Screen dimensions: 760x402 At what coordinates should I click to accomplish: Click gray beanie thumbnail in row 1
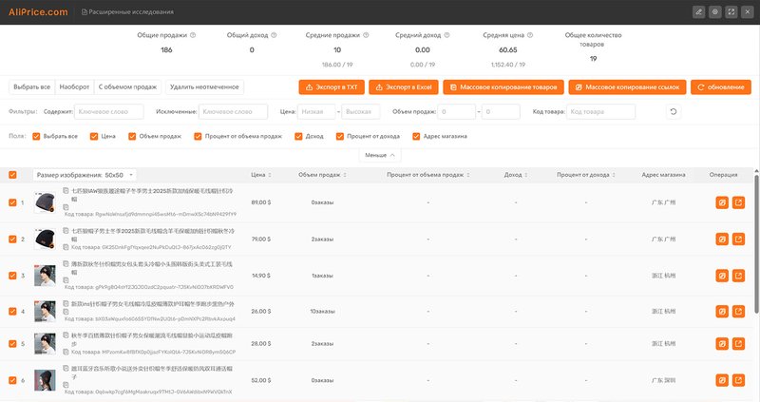[45, 202]
